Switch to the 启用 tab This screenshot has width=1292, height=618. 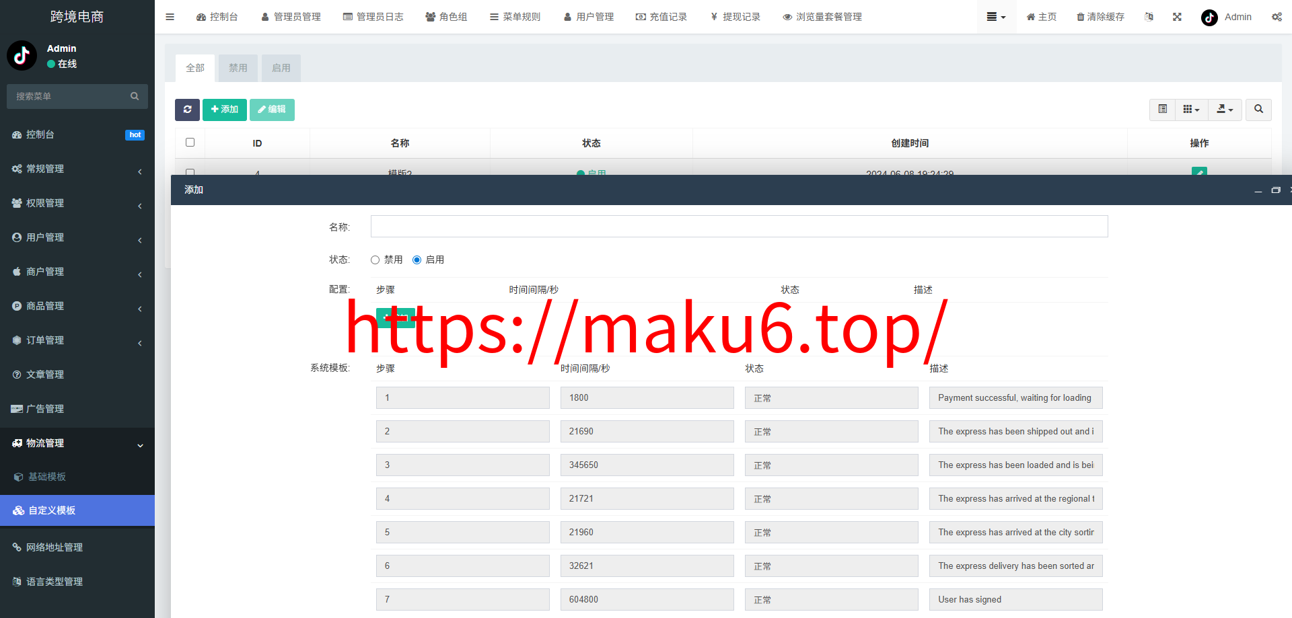[x=281, y=68]
